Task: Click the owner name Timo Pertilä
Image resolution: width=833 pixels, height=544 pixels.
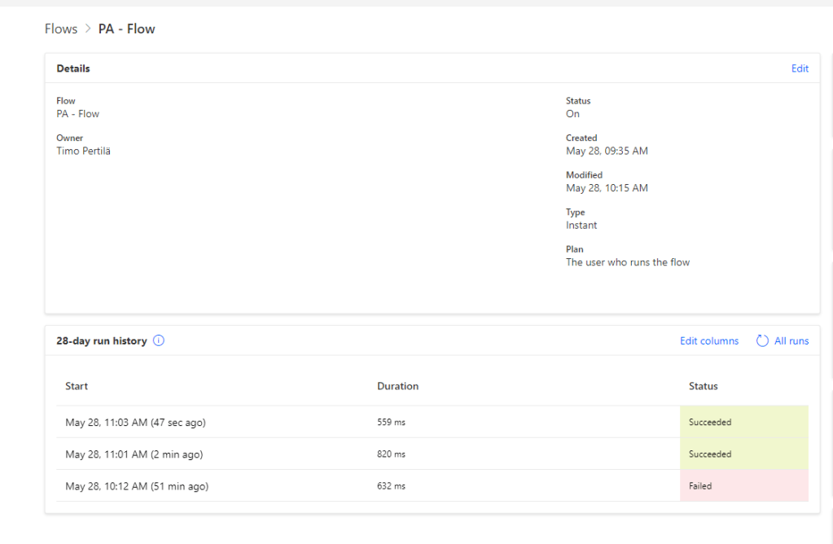Action: point(83,151)
